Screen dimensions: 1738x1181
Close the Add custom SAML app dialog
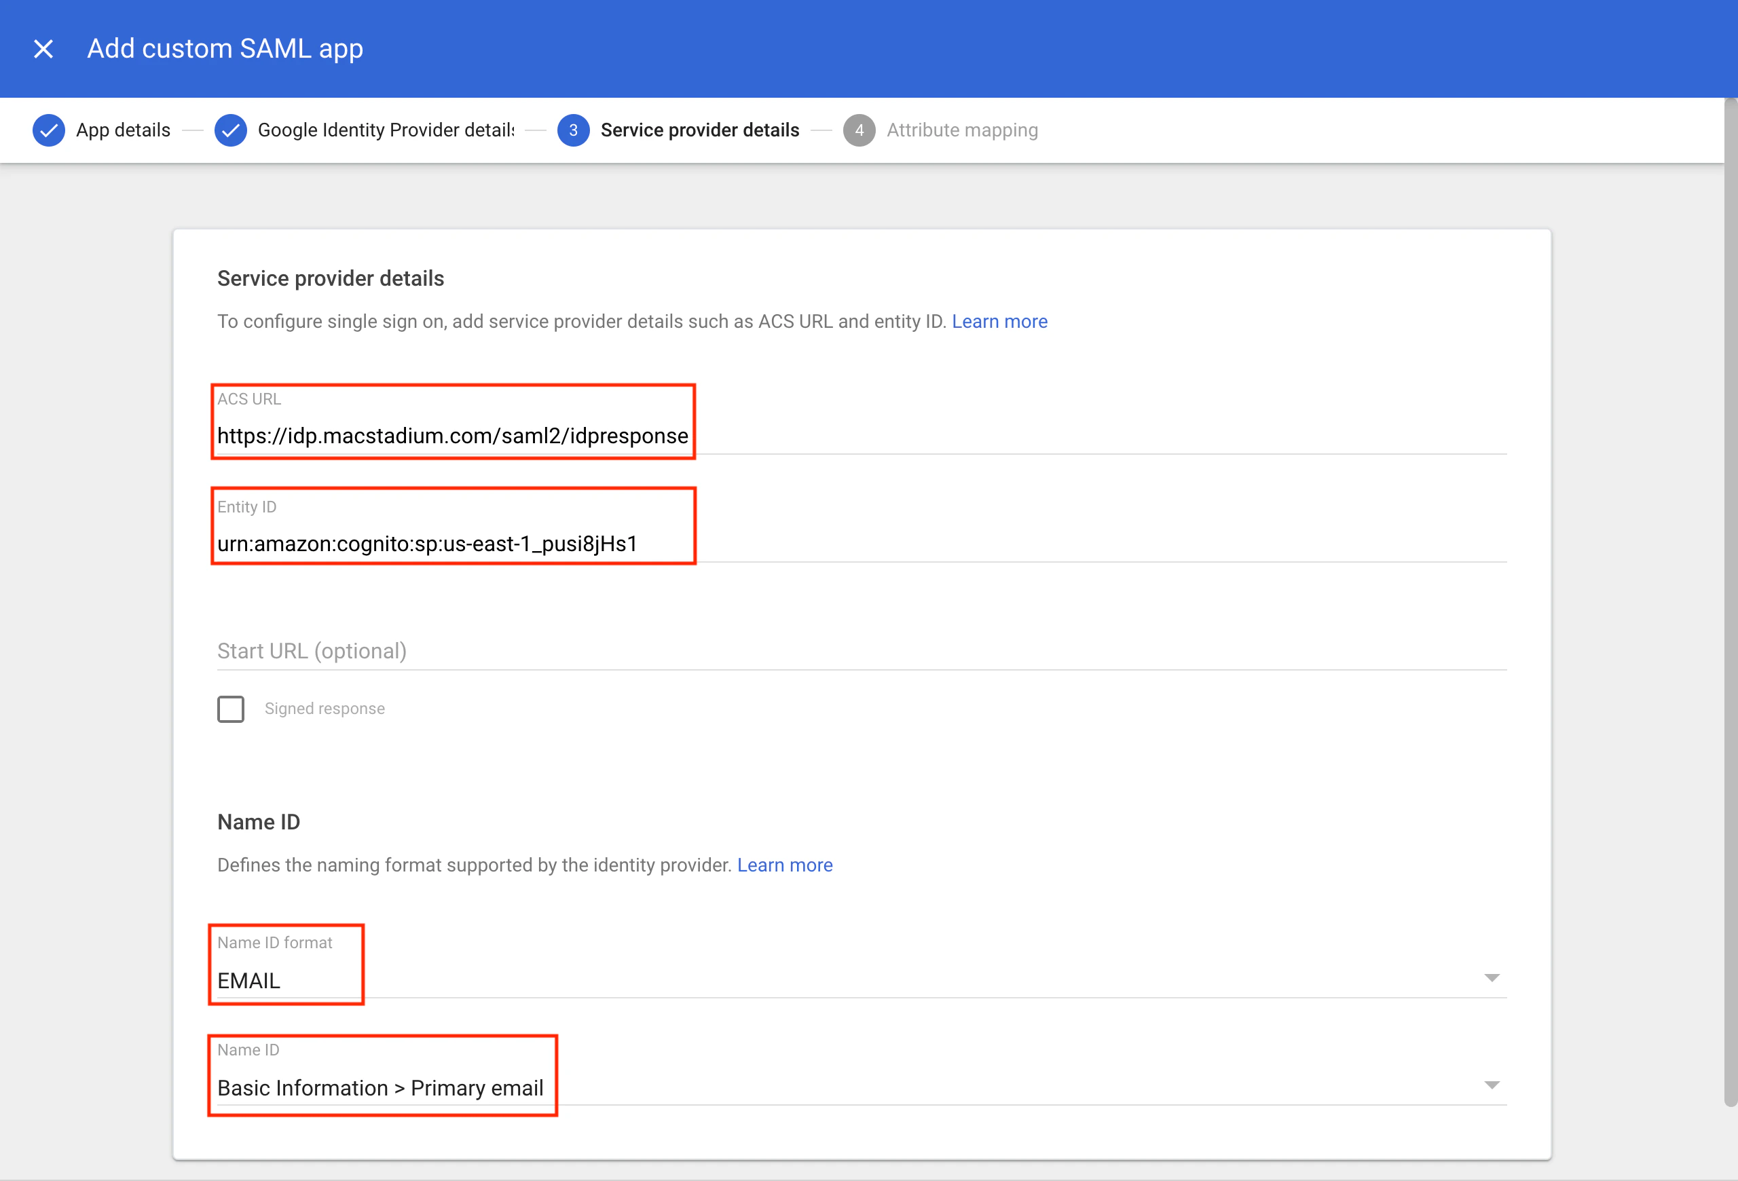point(43,50)
